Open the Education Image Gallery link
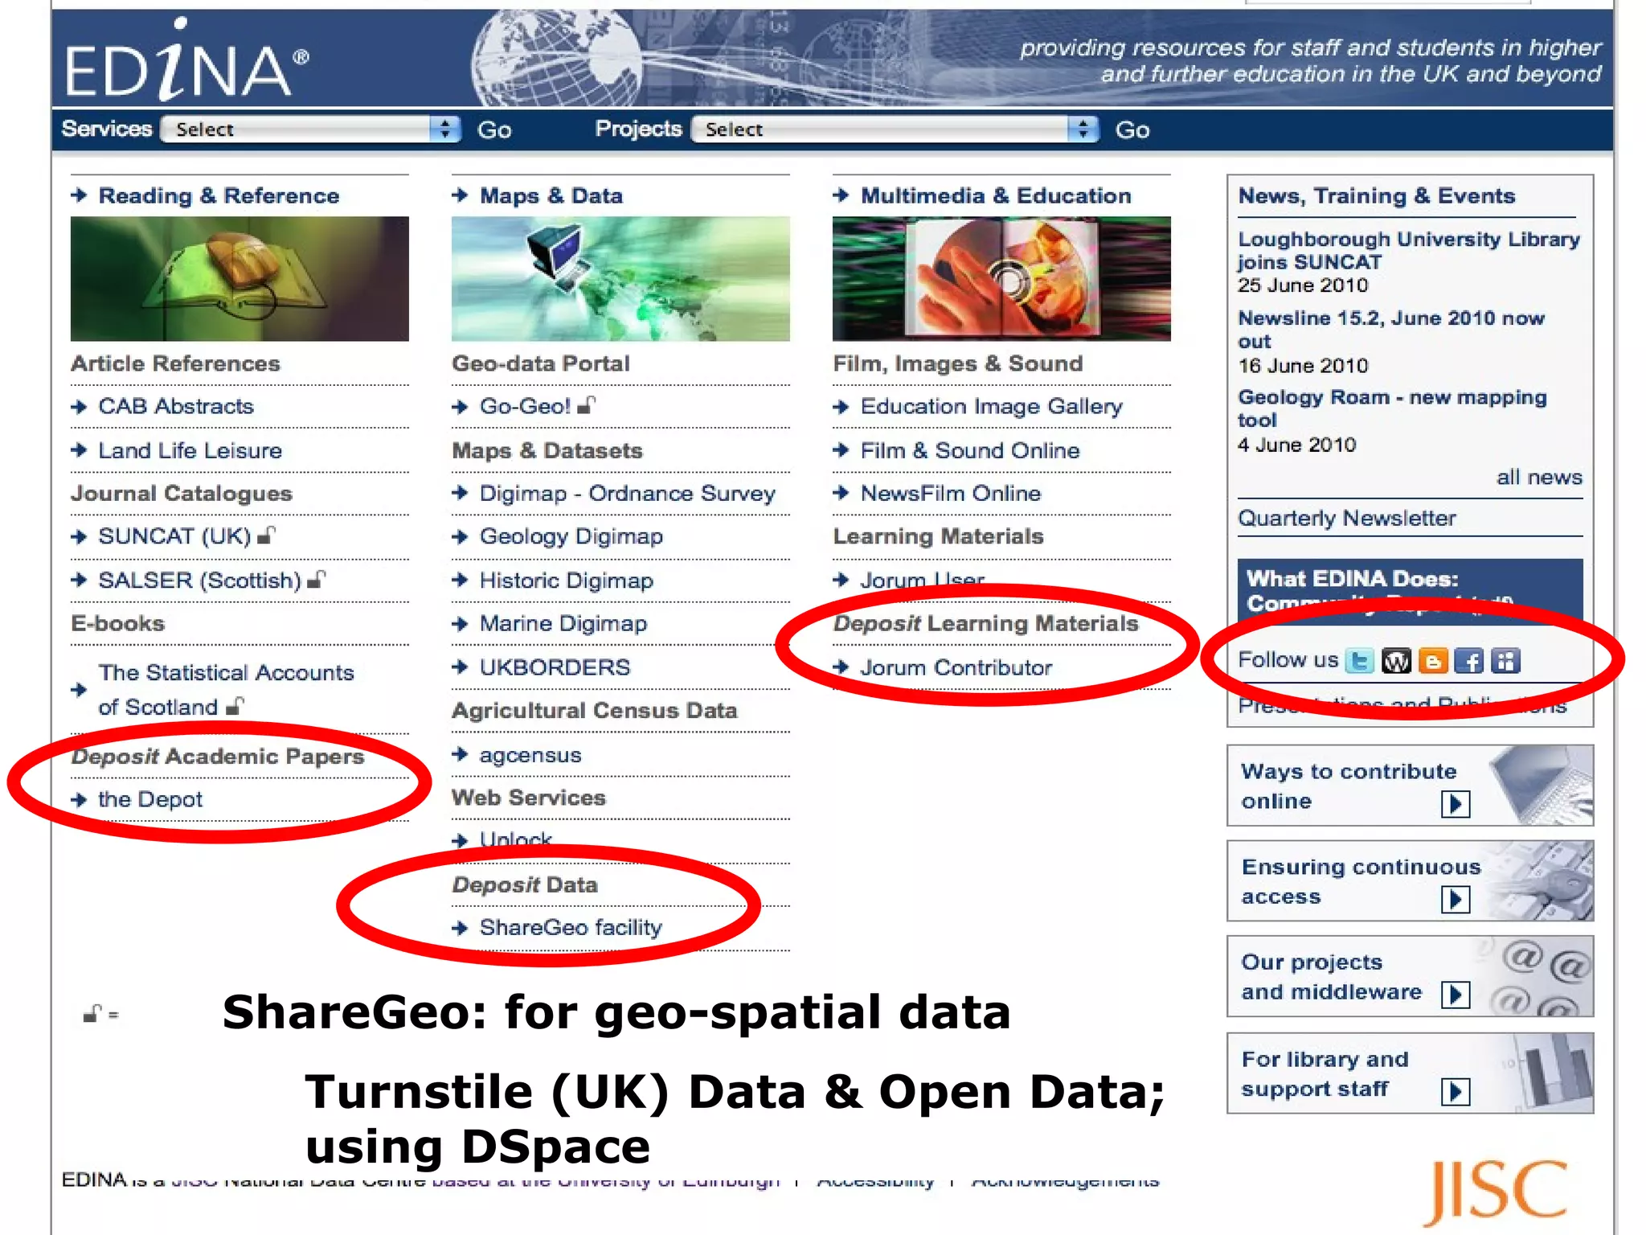Screen dimensions: 1646x1235 tap(992, 407)
